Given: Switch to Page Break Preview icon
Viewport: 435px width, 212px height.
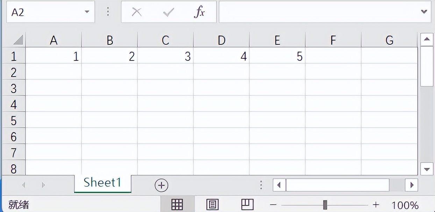Looking at the screenshot, I should pyautogui.click(x=247, y=205).
